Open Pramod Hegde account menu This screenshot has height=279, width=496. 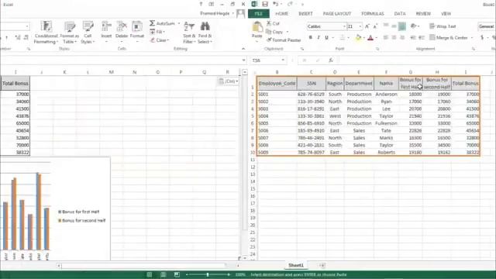point(217,14)
